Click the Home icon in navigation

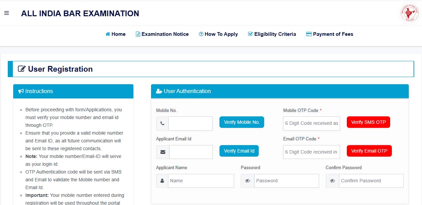[x=107, y=34]
